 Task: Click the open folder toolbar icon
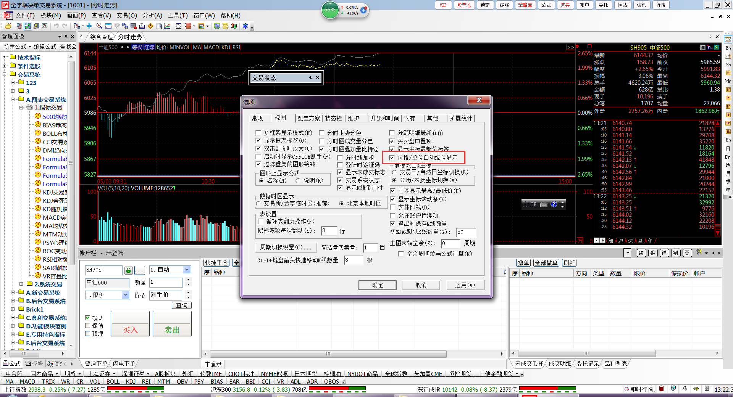click(8, 26)
